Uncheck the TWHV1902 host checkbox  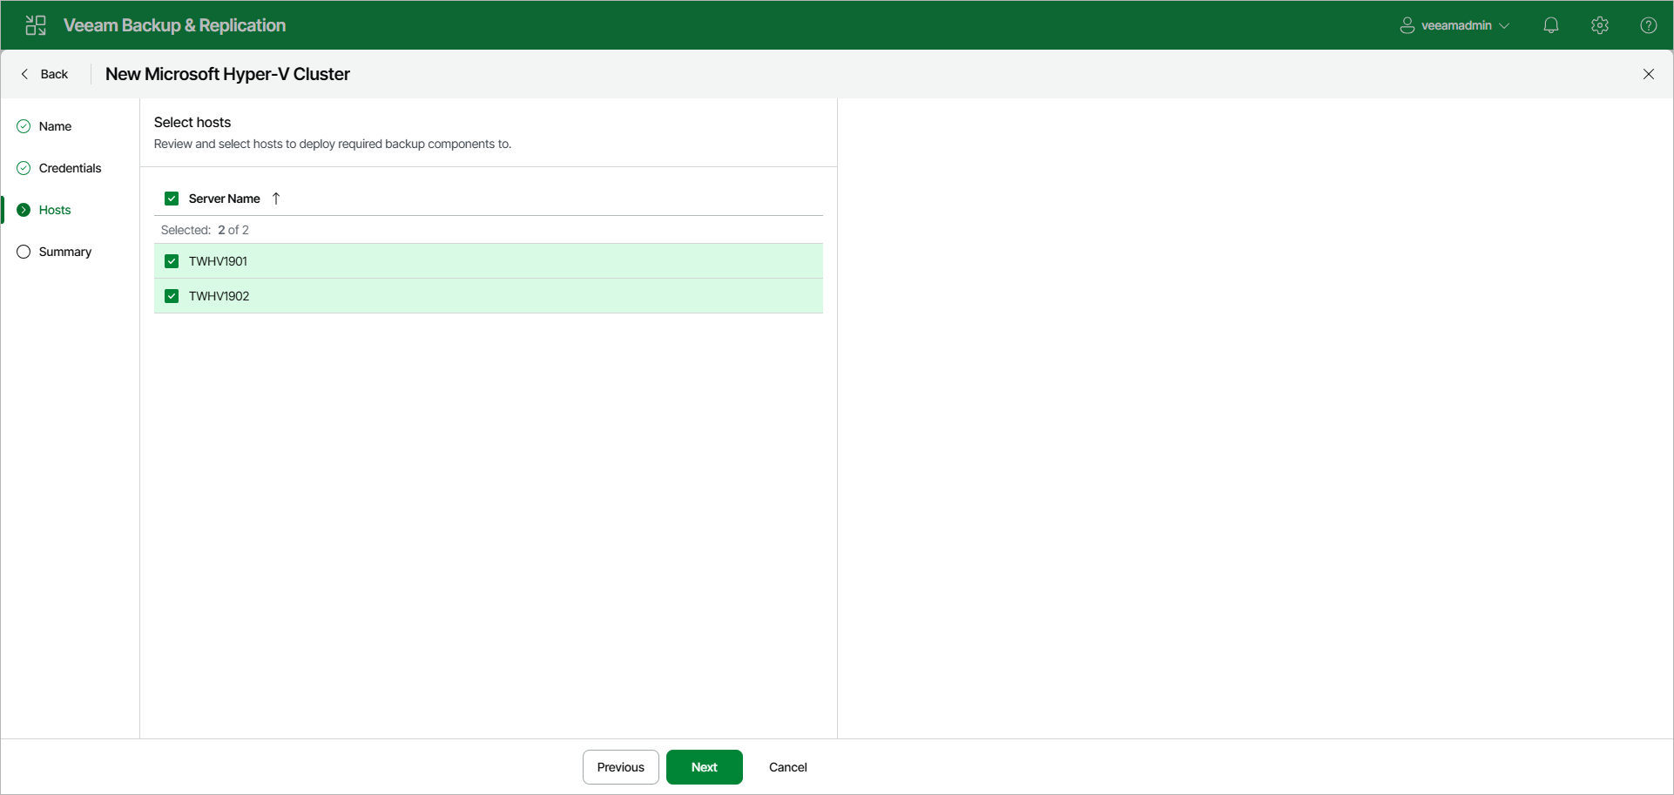tap(172, 296)
